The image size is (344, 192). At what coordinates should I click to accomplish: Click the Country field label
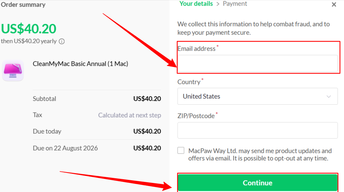pos(189,82)
